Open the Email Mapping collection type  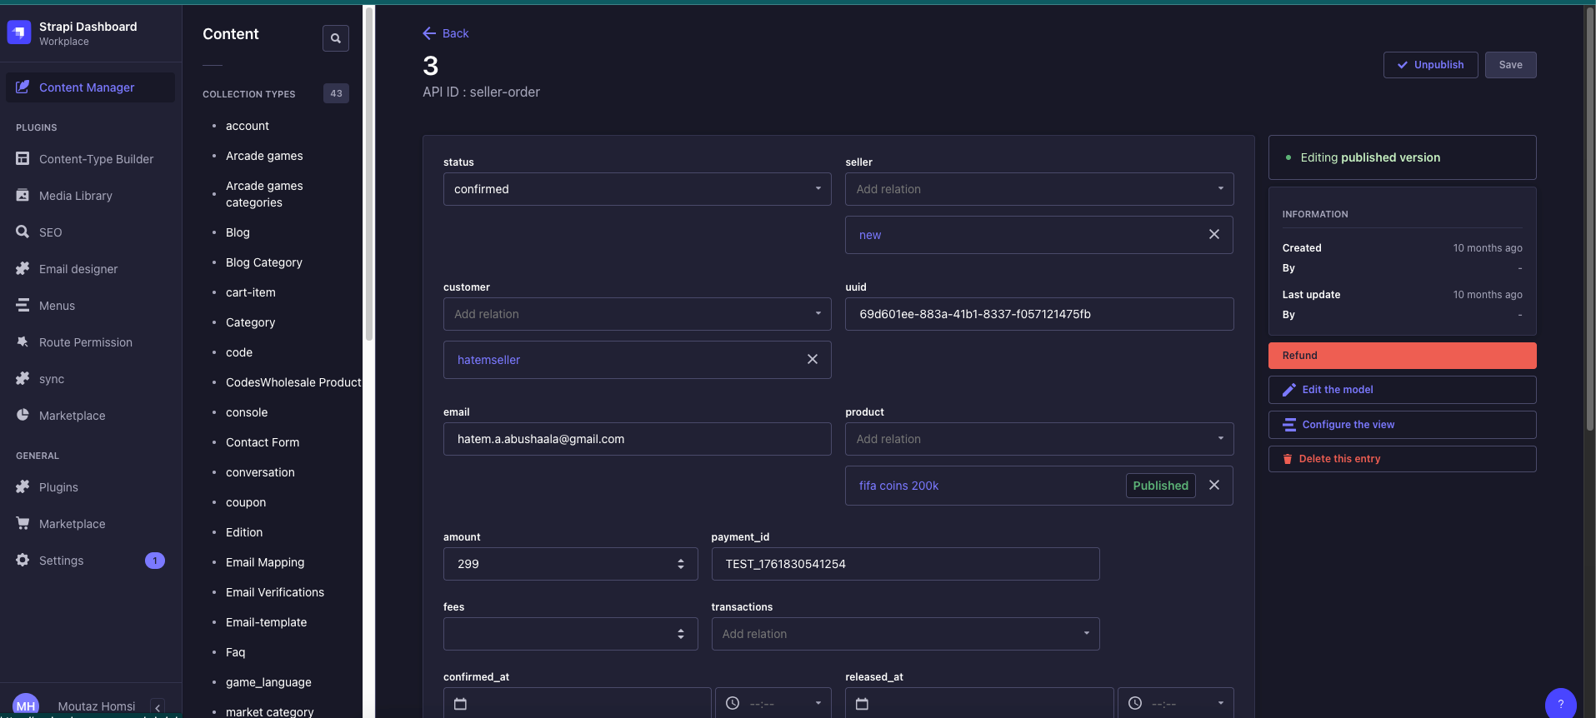coord(265,562)
